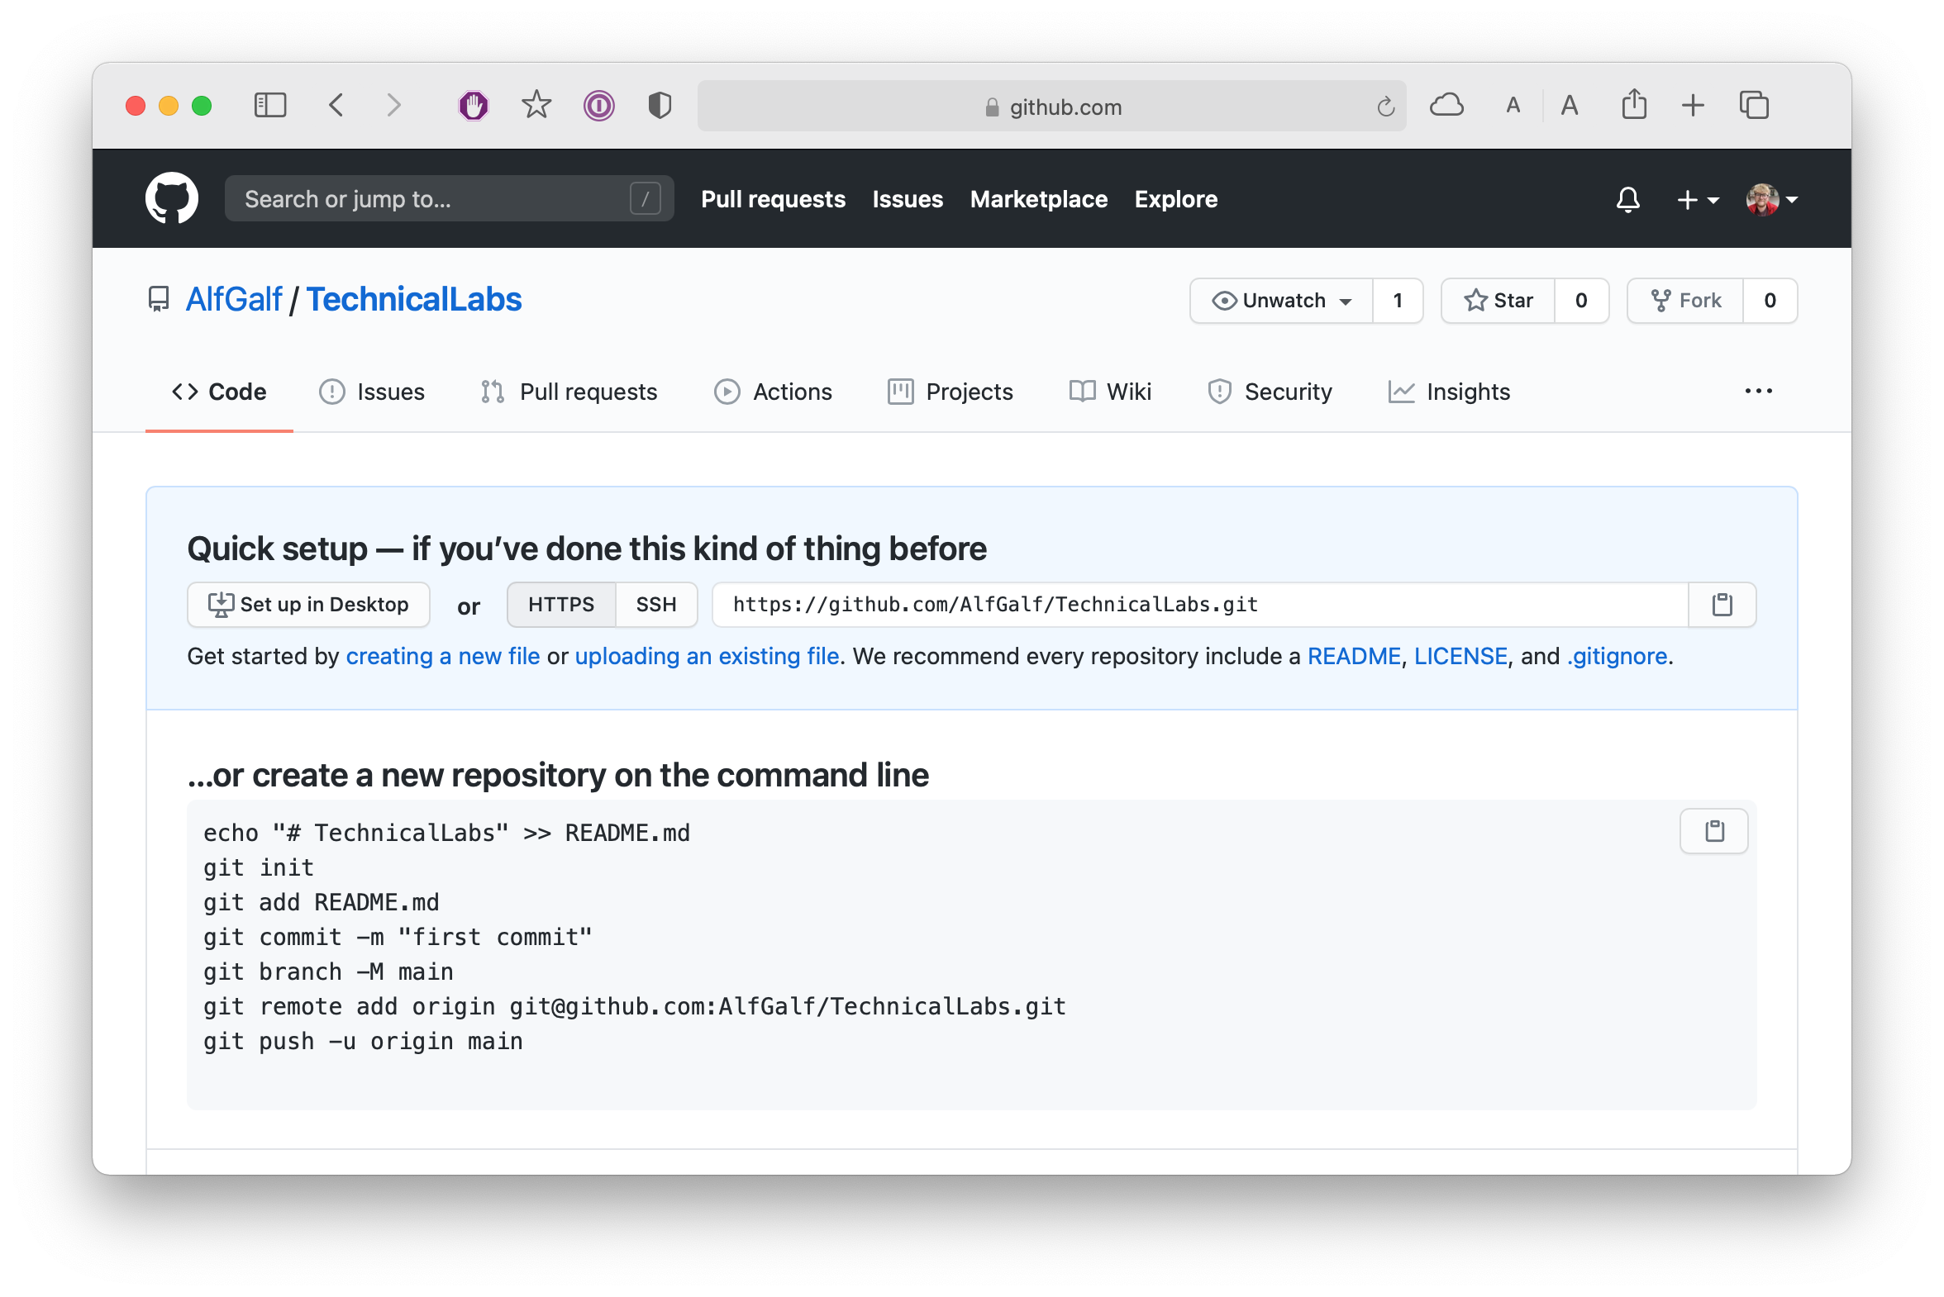Viewport: 1944px width, 1297px height.
Task: Reload the page with refresh icon
Action: tap(1385, 107)
